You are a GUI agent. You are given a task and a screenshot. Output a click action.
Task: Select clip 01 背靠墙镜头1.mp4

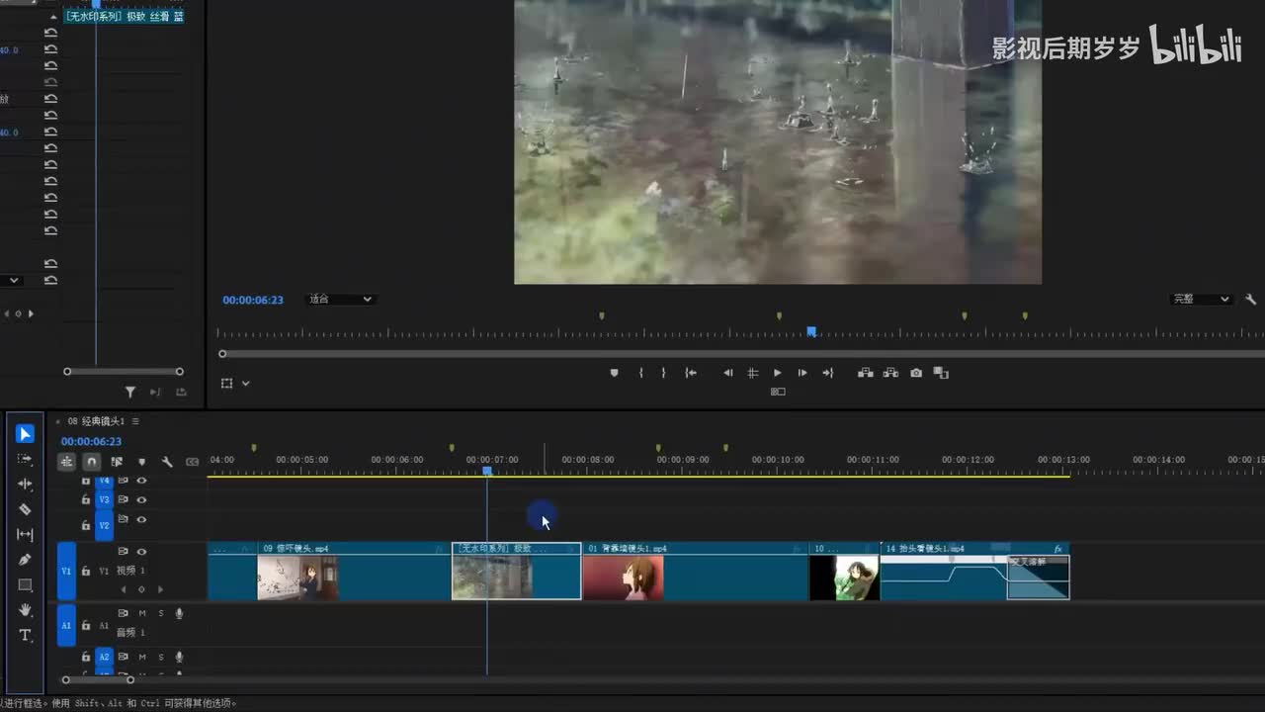pyautogui.click(x=696, y=571)
